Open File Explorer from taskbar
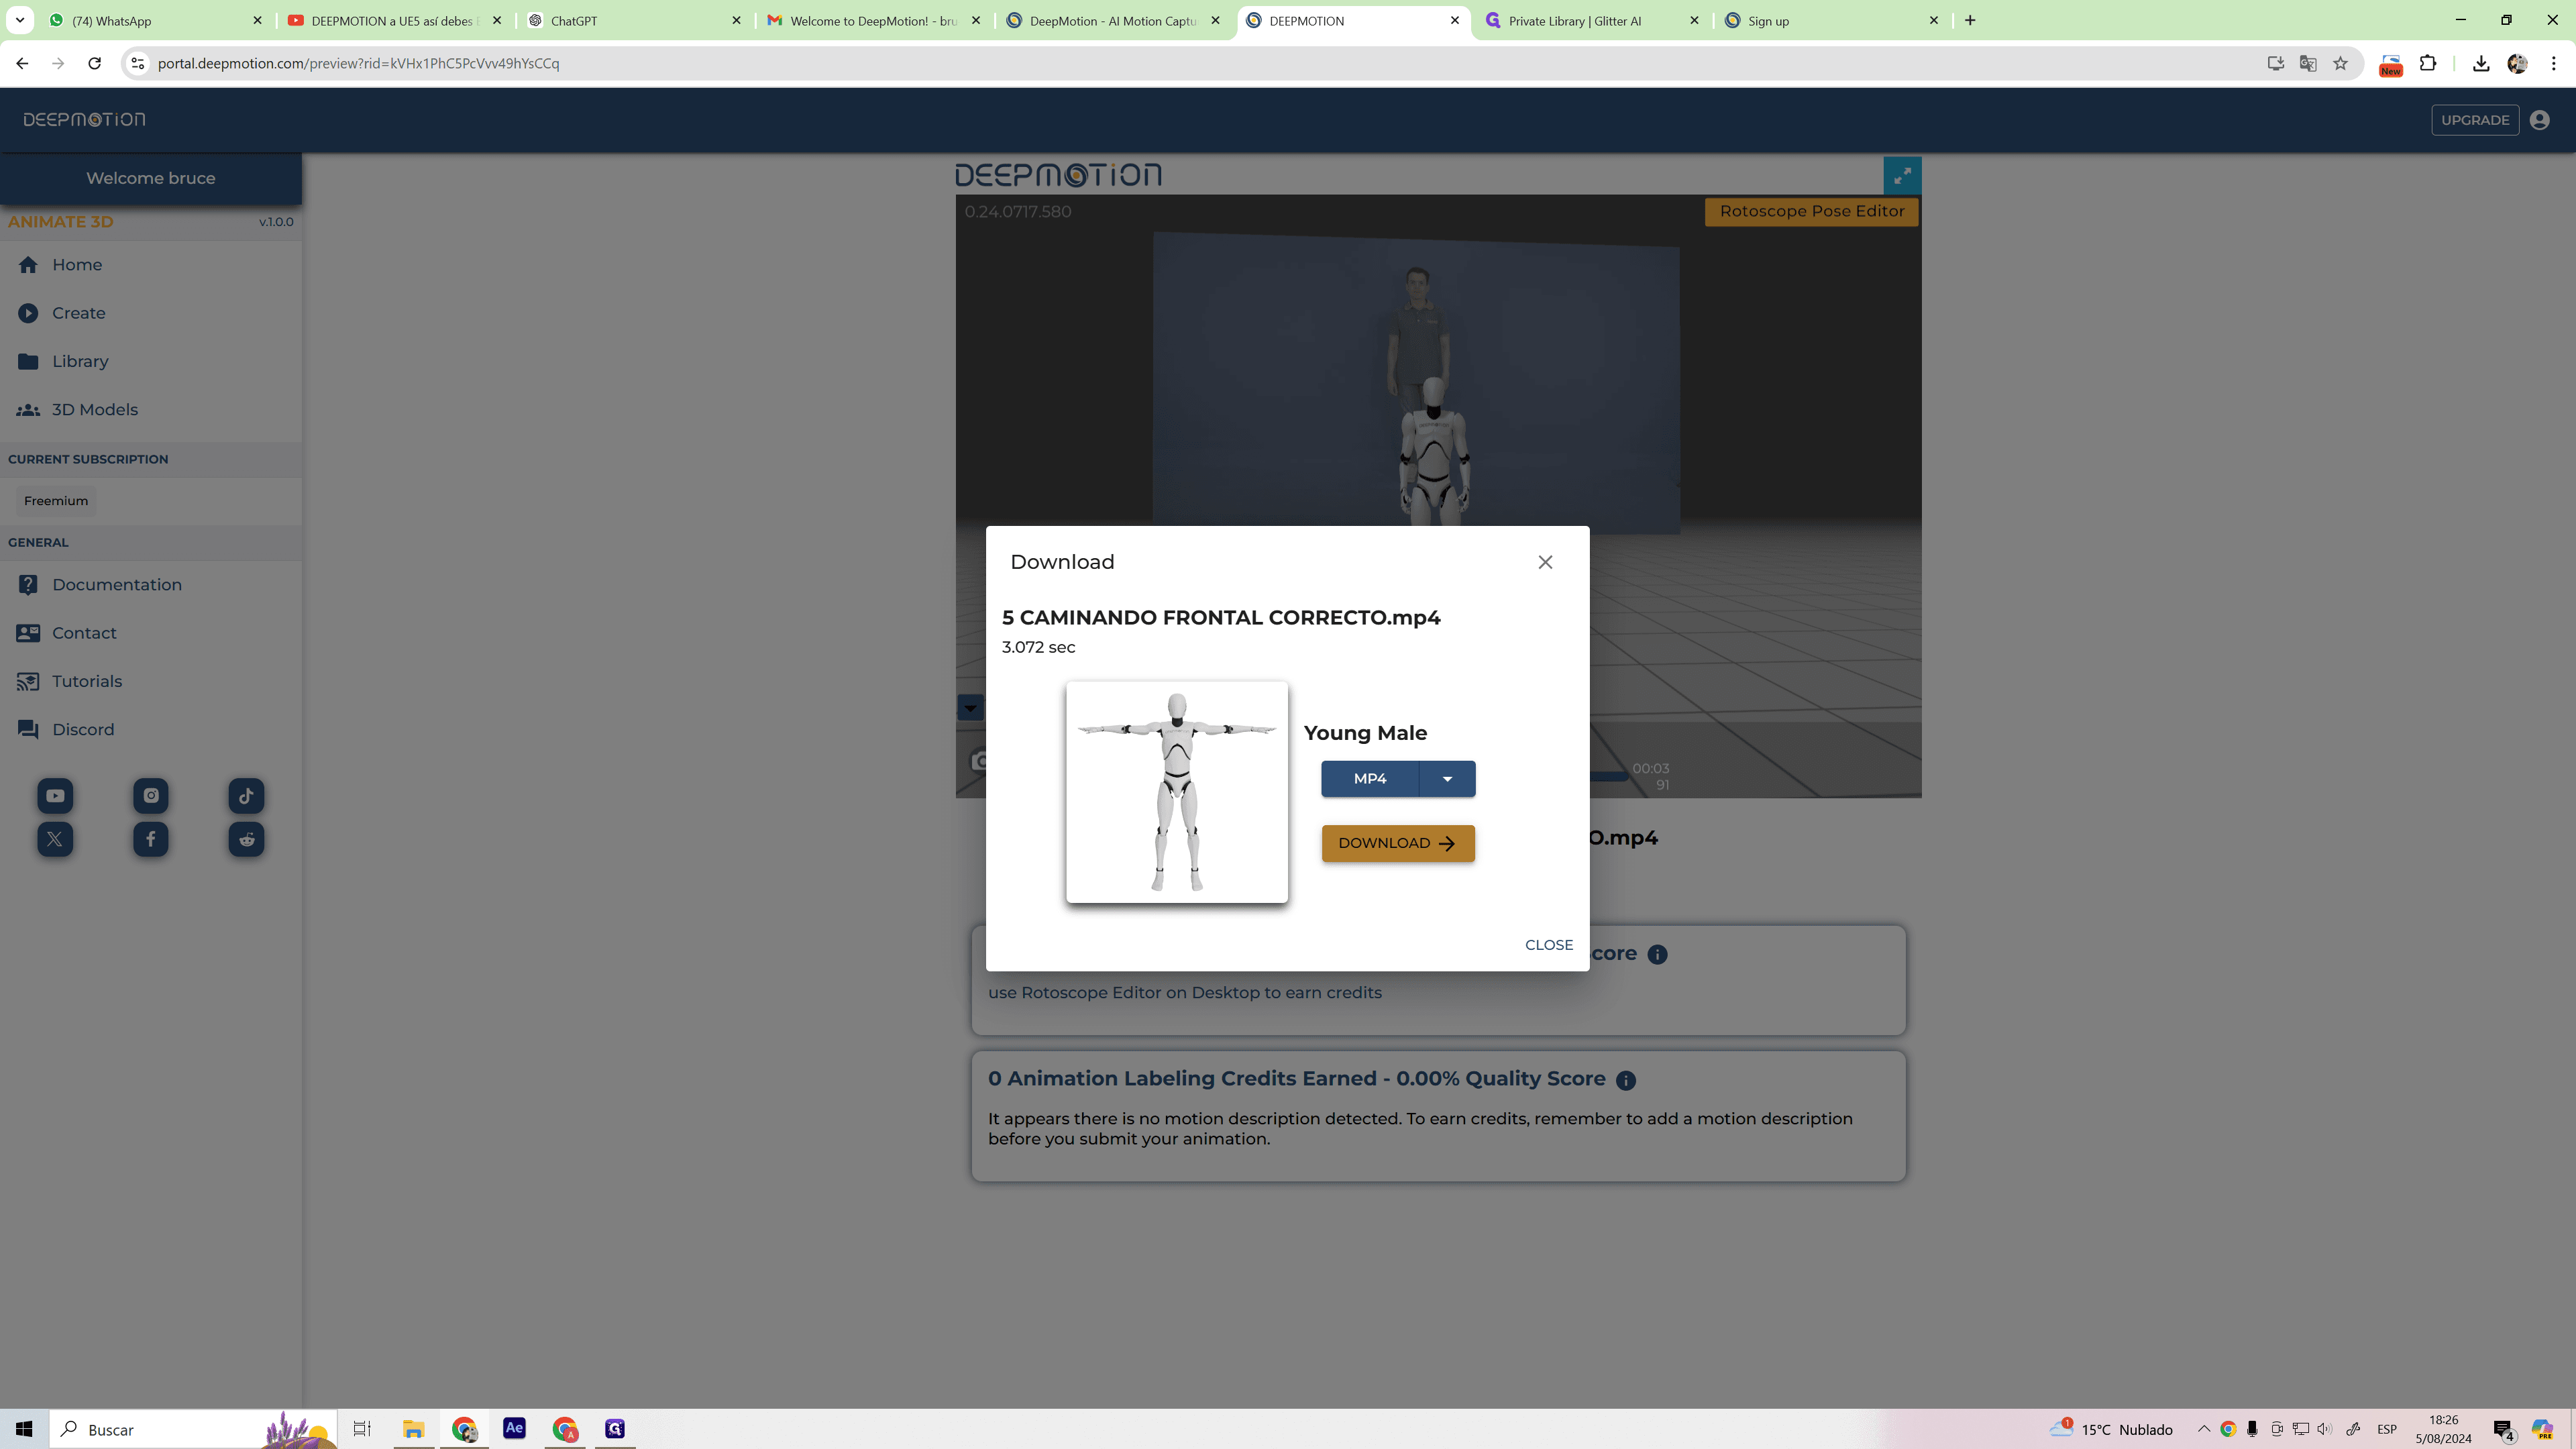Viewport: 2576px width, 1449px height. click(x=413, y=1429)
